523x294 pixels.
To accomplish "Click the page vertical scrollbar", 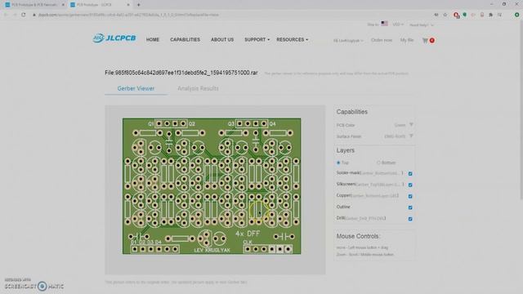I will click(x=521, y=110).
